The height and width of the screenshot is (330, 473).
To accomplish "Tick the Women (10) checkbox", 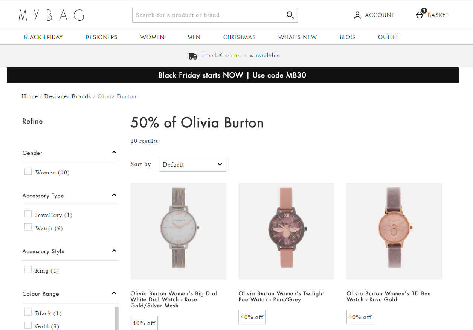I will click(28, 171).
